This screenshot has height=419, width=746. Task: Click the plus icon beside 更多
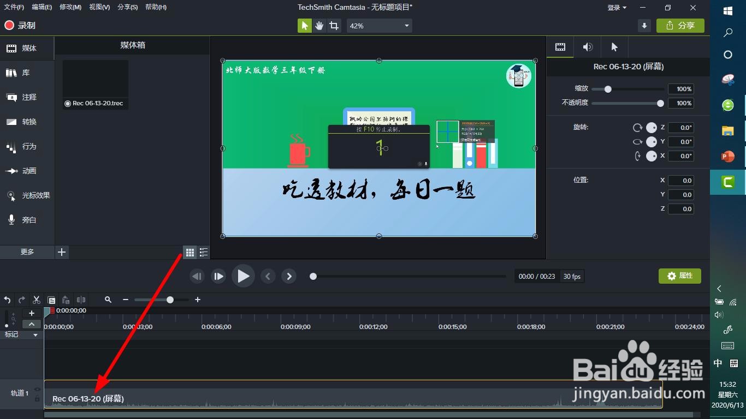coord(62,252)
